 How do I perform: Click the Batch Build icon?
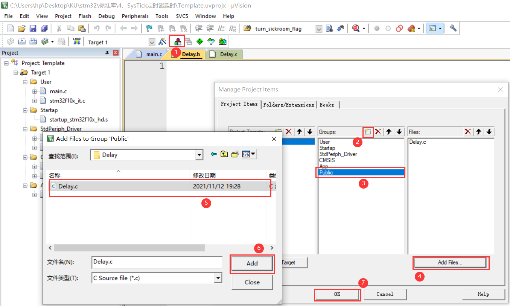coord(45,42)
